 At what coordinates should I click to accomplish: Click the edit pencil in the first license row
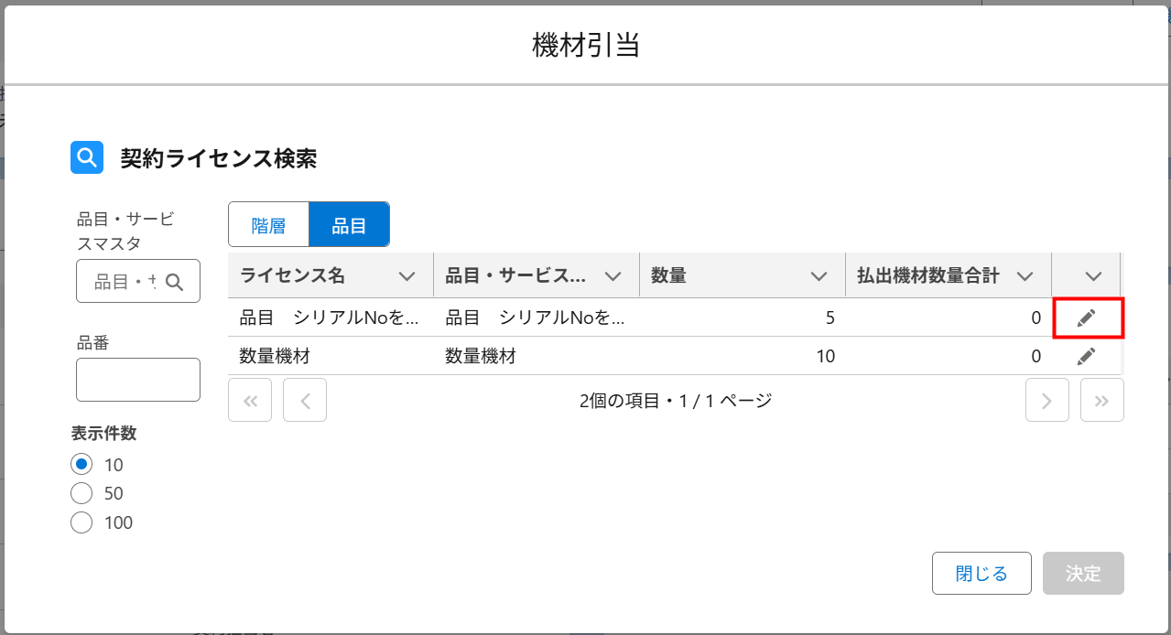1087,317
